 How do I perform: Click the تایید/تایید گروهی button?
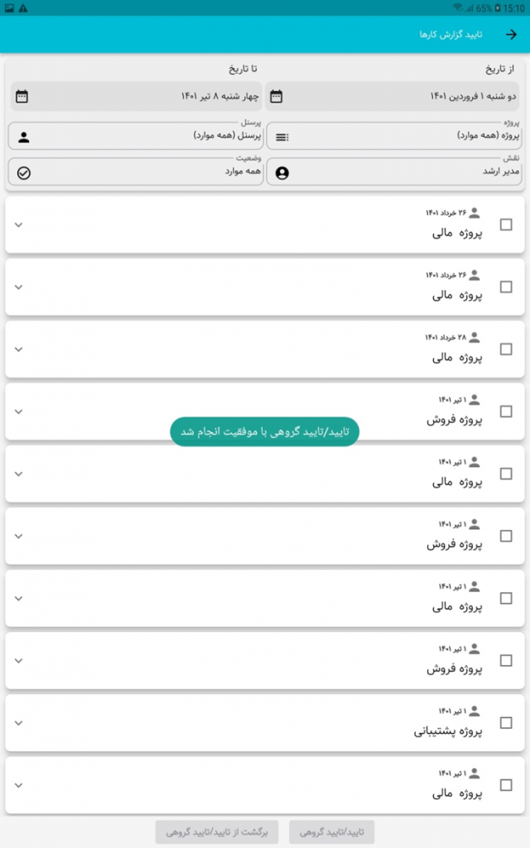(x=331, y=831)
